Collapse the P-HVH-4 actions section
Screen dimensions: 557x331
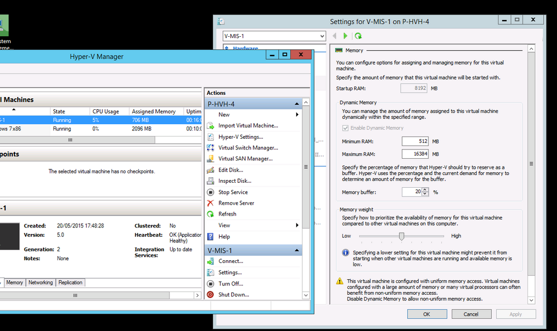pos(297,104)
